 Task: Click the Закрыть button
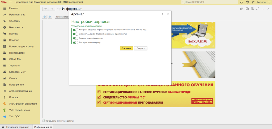(x=141, y=48)
